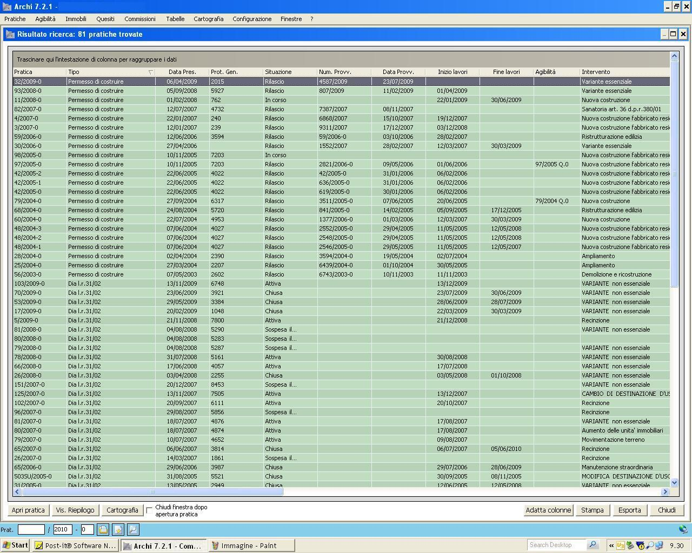Click the sub-number field showing 0
The height and width of the screenshot is (553, 692).
click(x=87, y=530)
